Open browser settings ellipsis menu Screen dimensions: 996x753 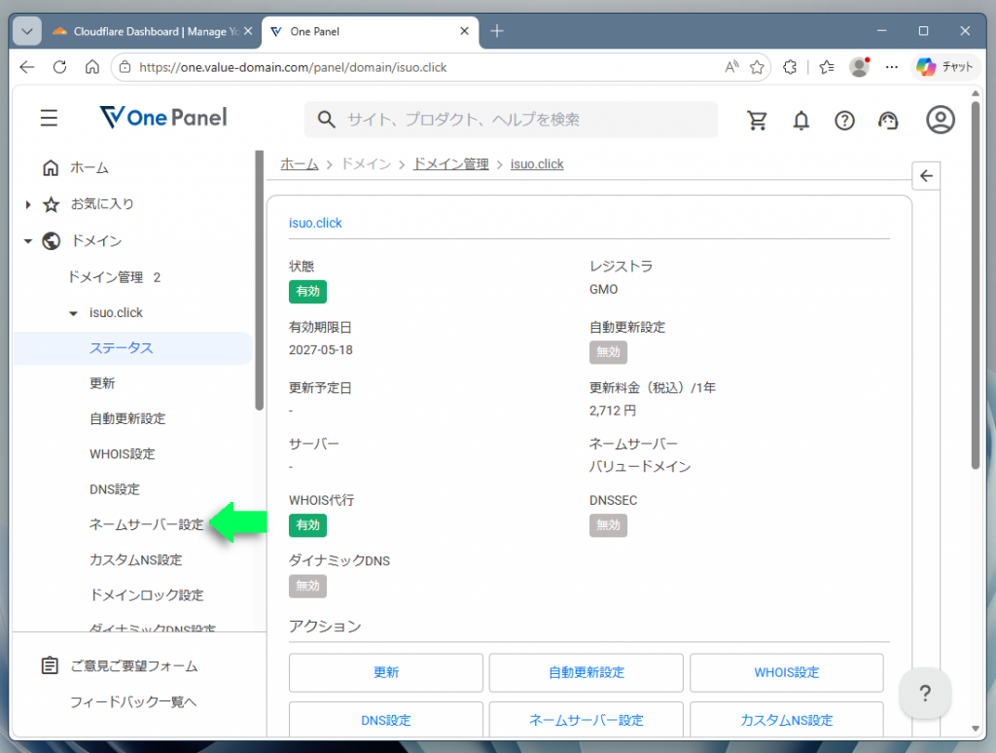pyautogui.click(x=892, y=67)
